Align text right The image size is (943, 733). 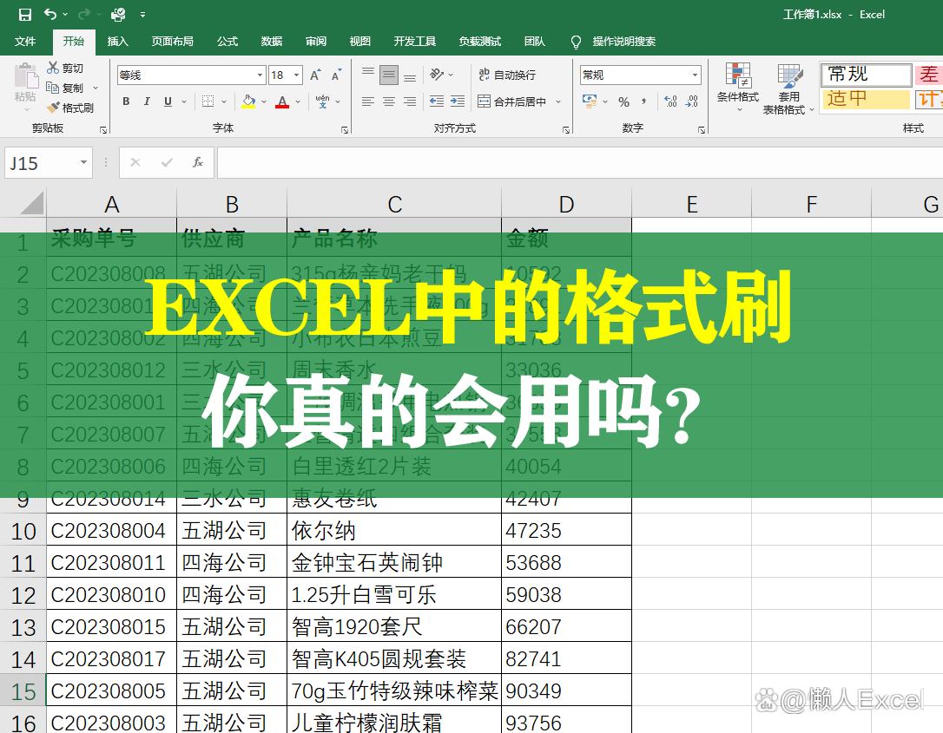pyautogui.click(x=410, y=101)
